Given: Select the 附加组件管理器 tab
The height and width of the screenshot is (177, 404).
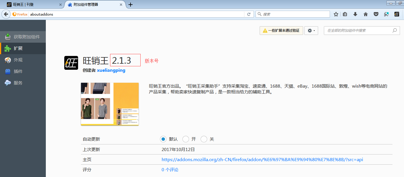Looking at the screenshot, I should (95, 5).
